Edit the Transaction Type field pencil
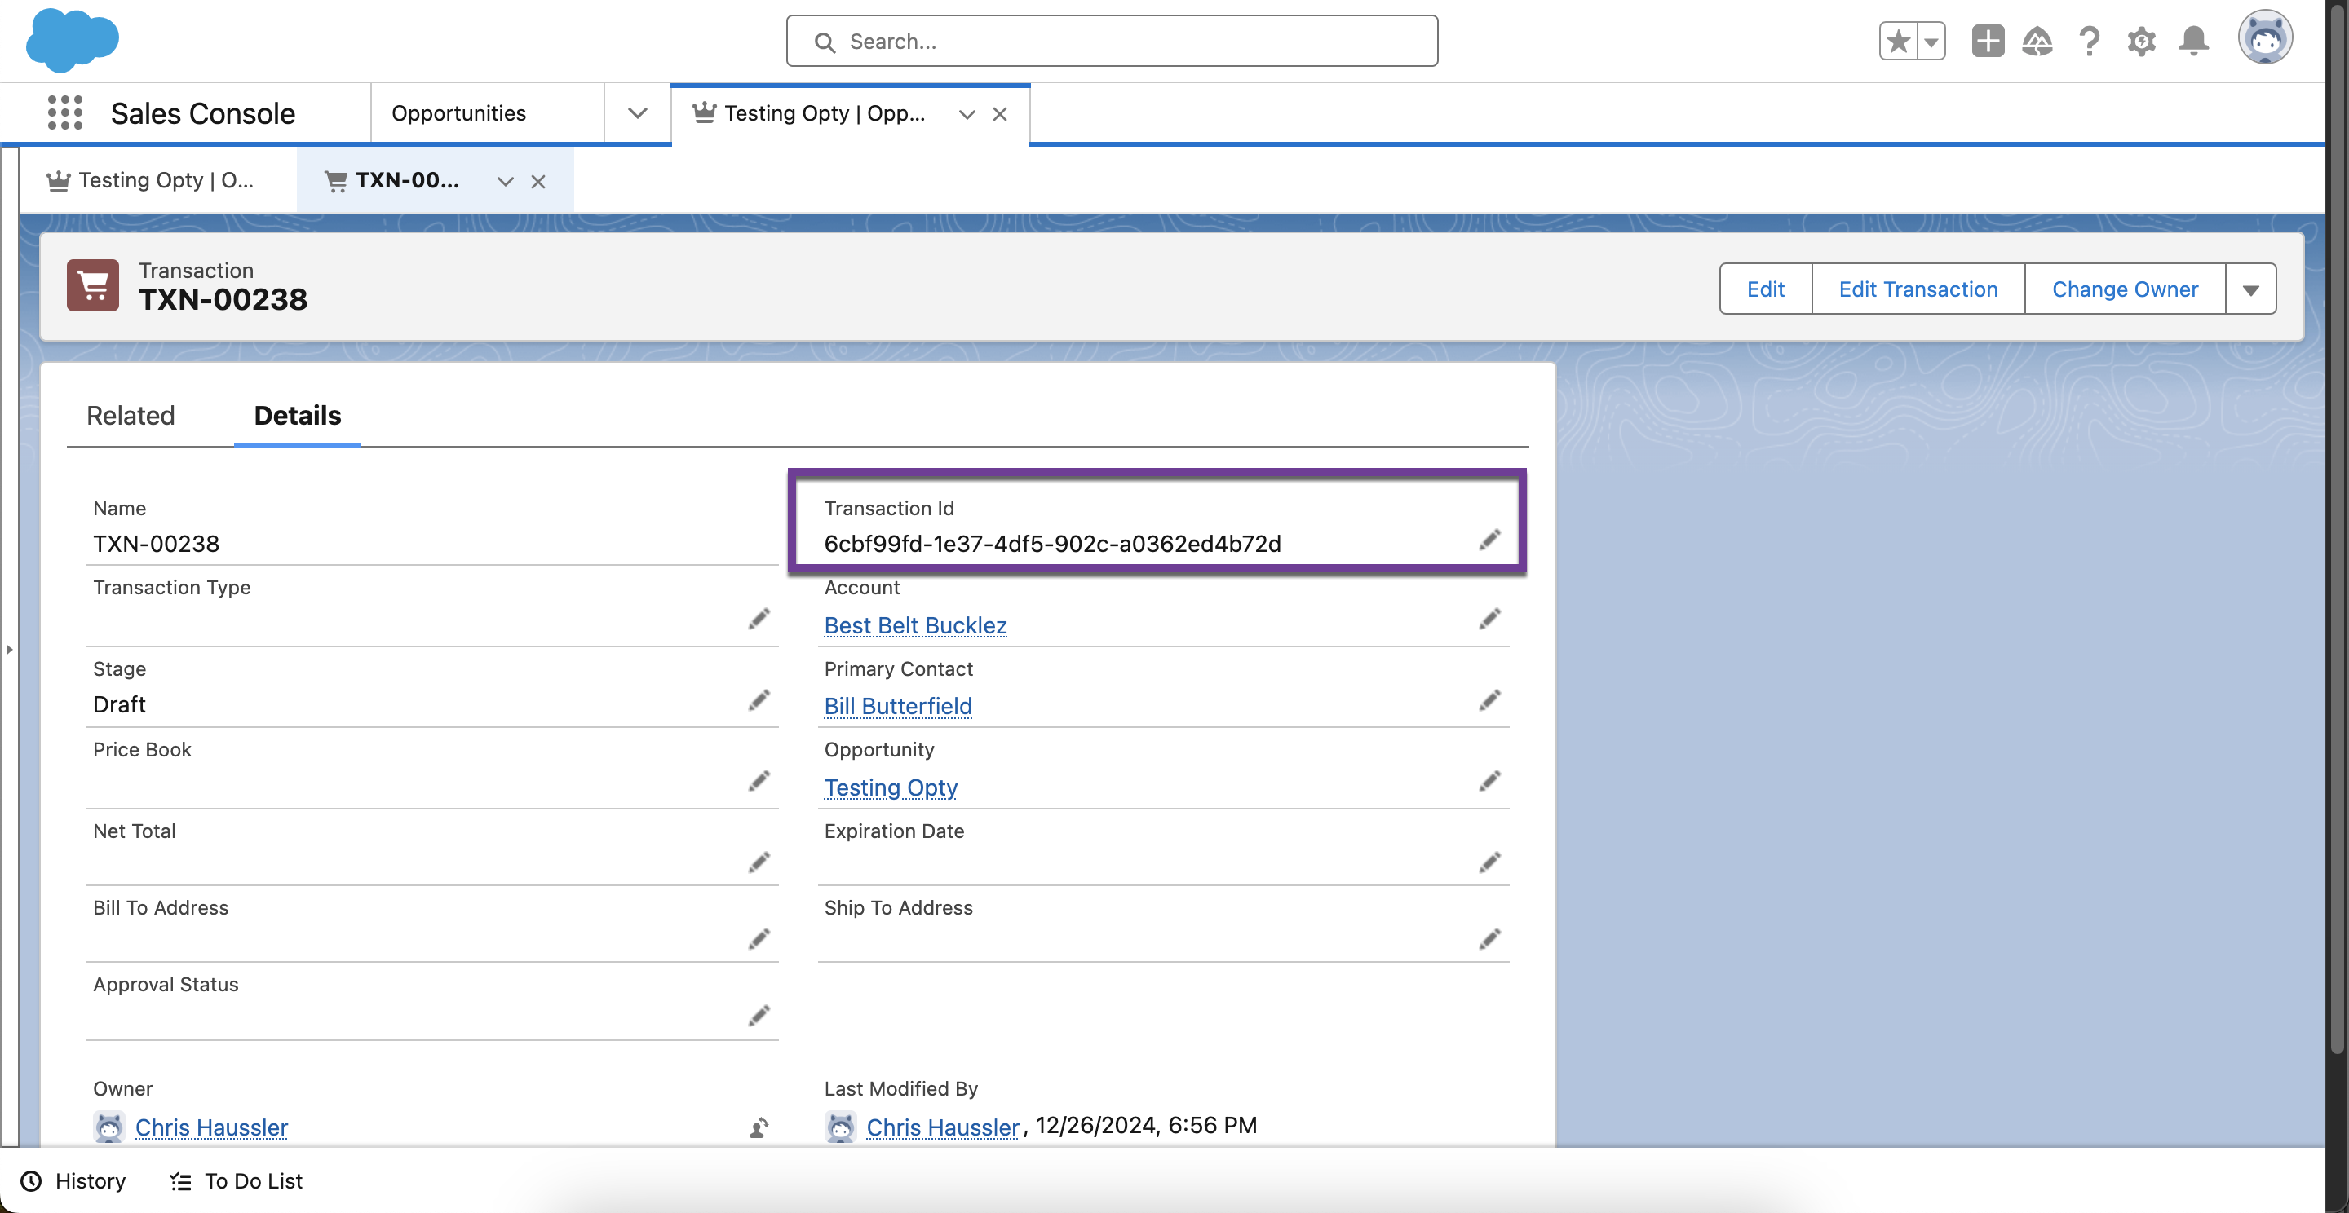 [x=759, y=619]
